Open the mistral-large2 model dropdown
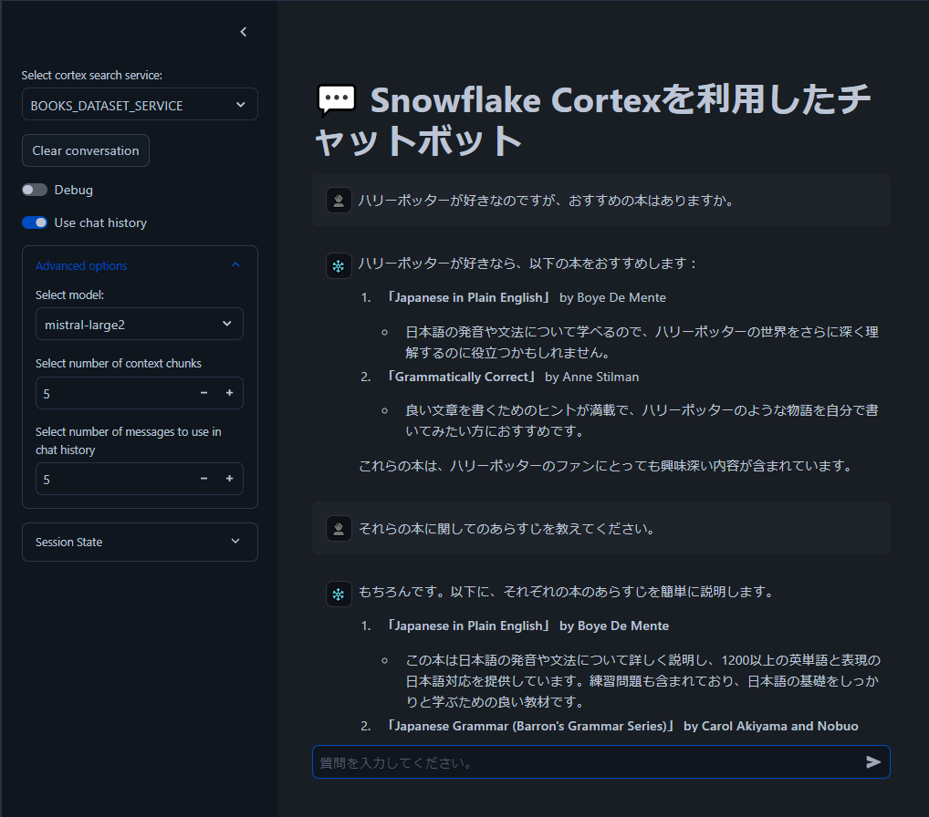Screen dimensions: 929x817 point(139,324)
